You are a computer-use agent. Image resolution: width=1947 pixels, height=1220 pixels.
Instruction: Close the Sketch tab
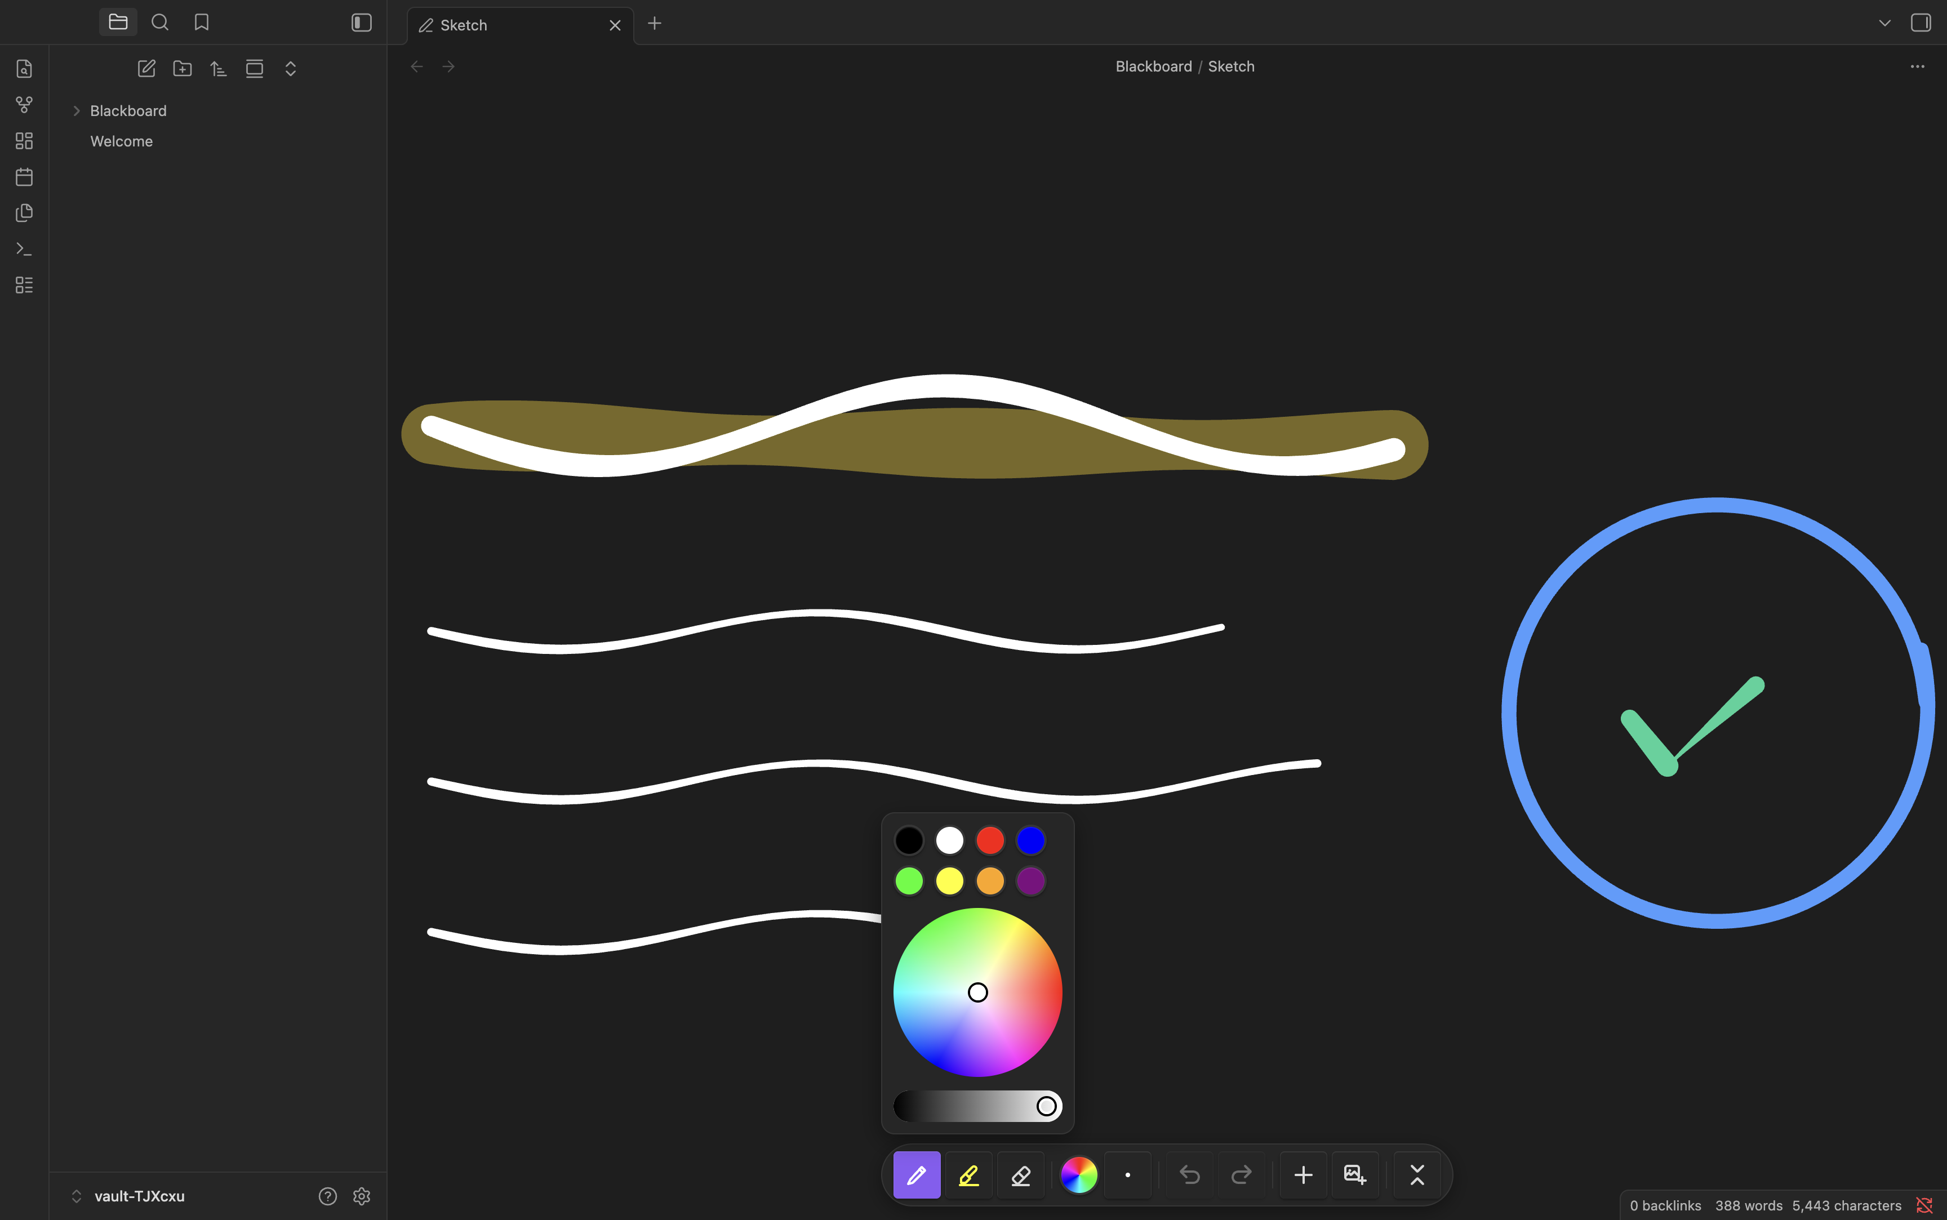point(615,25)
